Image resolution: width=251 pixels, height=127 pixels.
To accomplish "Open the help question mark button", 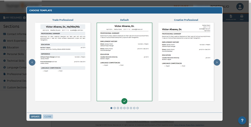I will 242,120.
